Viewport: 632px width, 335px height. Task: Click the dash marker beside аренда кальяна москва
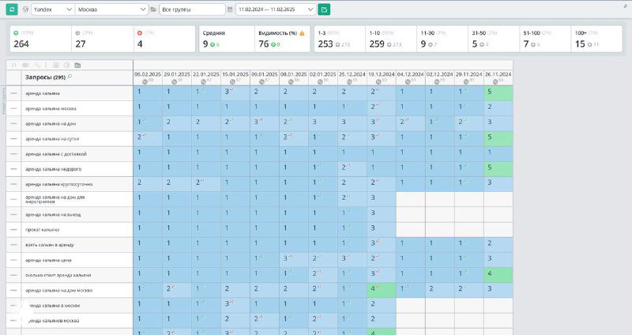click(13, 108)
